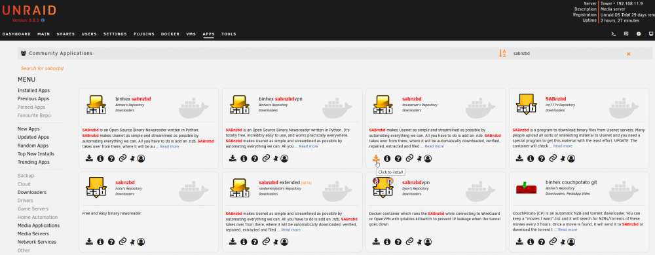Open the Users tab
655x255 pixels.
(89, 34)
